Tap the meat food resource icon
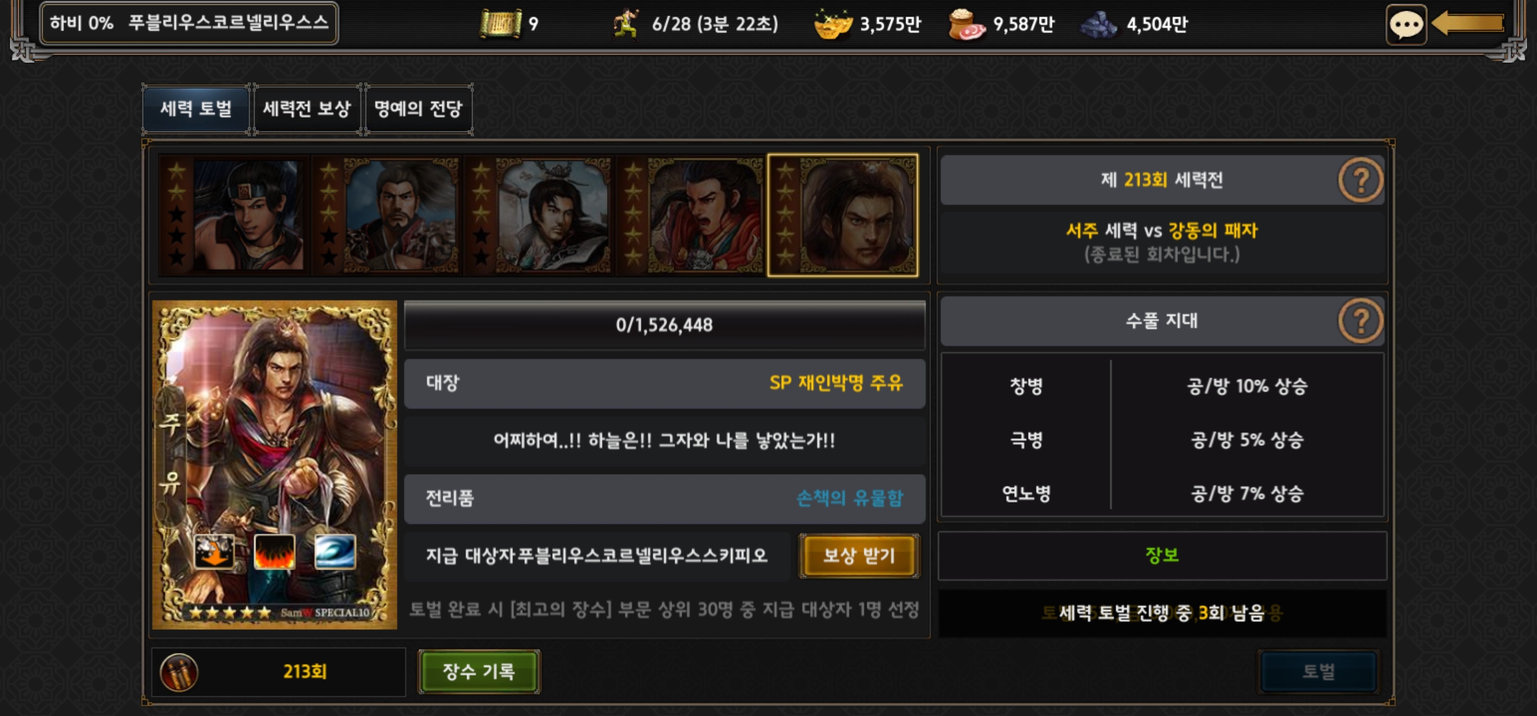This screenshot has height=716, width=1537. coord(966,25)
